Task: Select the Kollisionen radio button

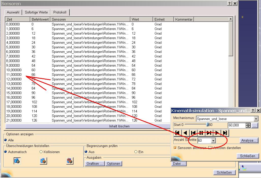Action: click(x=41, y=152)
